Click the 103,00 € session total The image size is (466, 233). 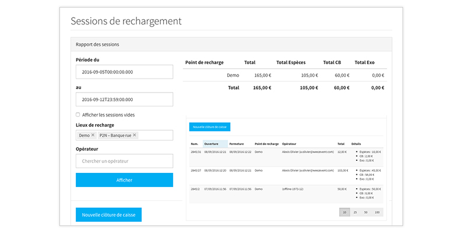click(x=343, y=171)
